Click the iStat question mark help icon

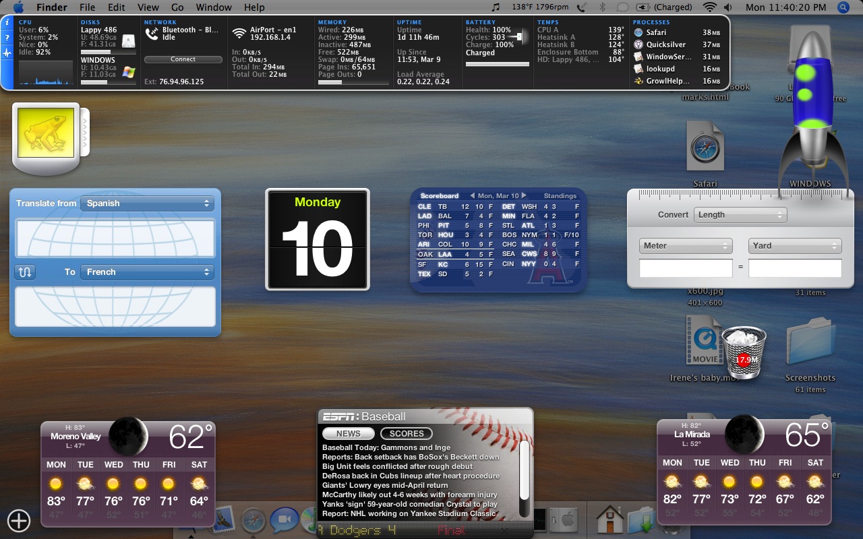click(7, 37)
